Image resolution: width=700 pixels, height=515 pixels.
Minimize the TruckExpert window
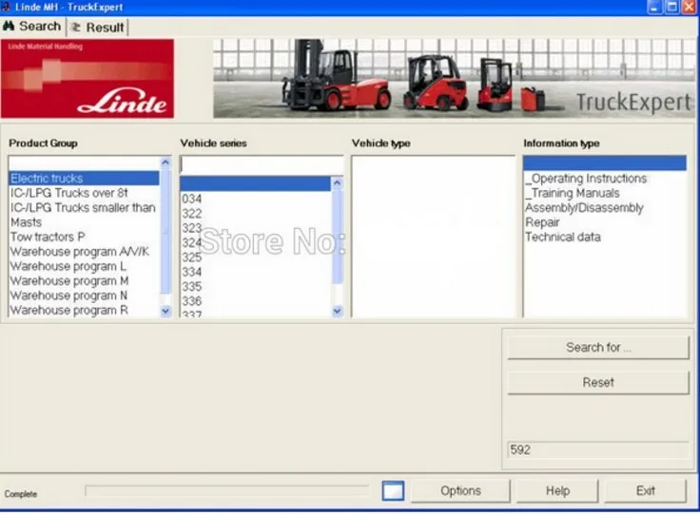(654, 8)
